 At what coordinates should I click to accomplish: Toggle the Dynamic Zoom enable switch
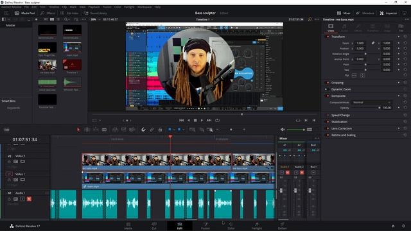click(x=326, y=89)
